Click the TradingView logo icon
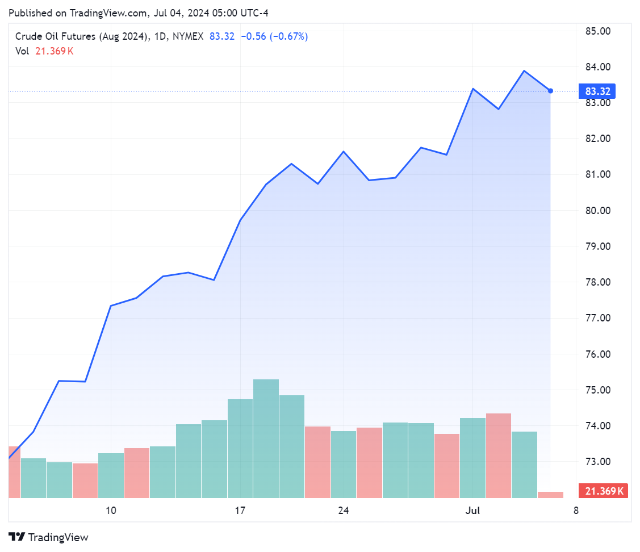Viewport: 640px width, 552px height. tap(16, 537)
